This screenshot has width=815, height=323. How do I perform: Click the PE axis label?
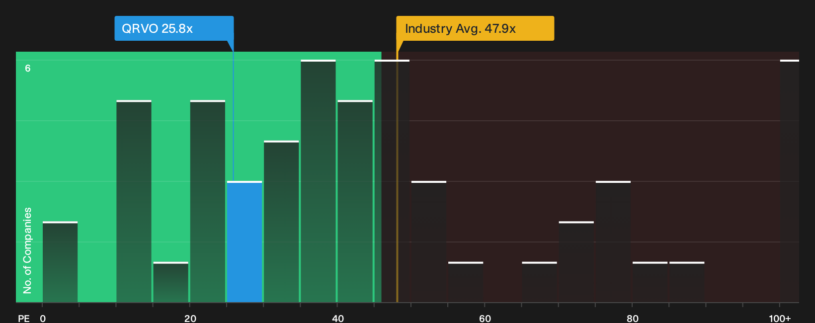24,318
